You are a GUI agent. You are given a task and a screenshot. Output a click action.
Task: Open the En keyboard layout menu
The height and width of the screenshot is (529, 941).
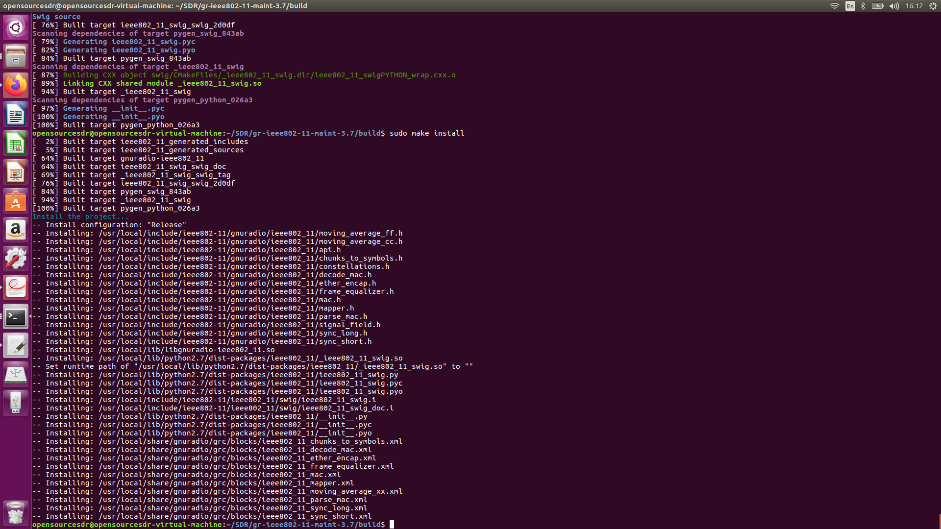850,6
